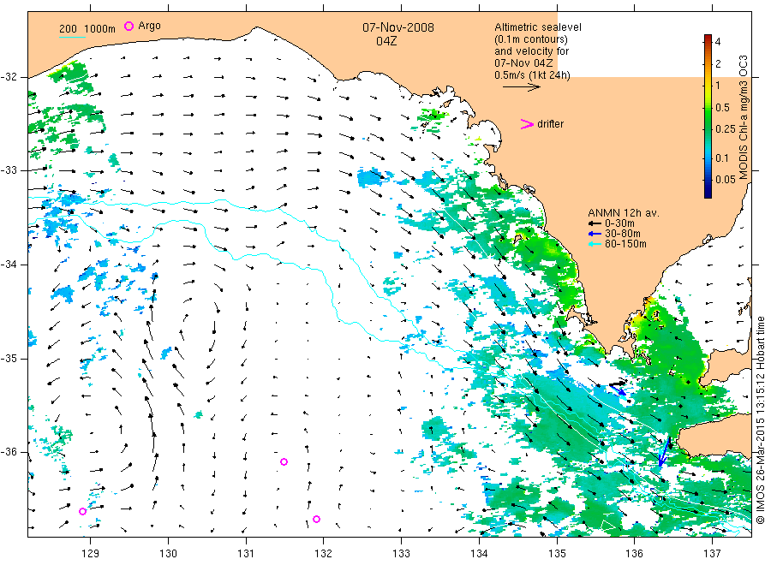Click the longitude axis label 134
771x565 pixels.
(x=479, y=554)
